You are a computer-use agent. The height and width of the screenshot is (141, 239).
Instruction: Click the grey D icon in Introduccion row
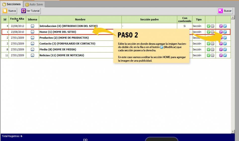click(x=213, y=26)
